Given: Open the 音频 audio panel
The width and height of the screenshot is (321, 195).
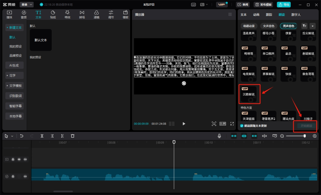Looking at the screenshot, I should 24,15.
